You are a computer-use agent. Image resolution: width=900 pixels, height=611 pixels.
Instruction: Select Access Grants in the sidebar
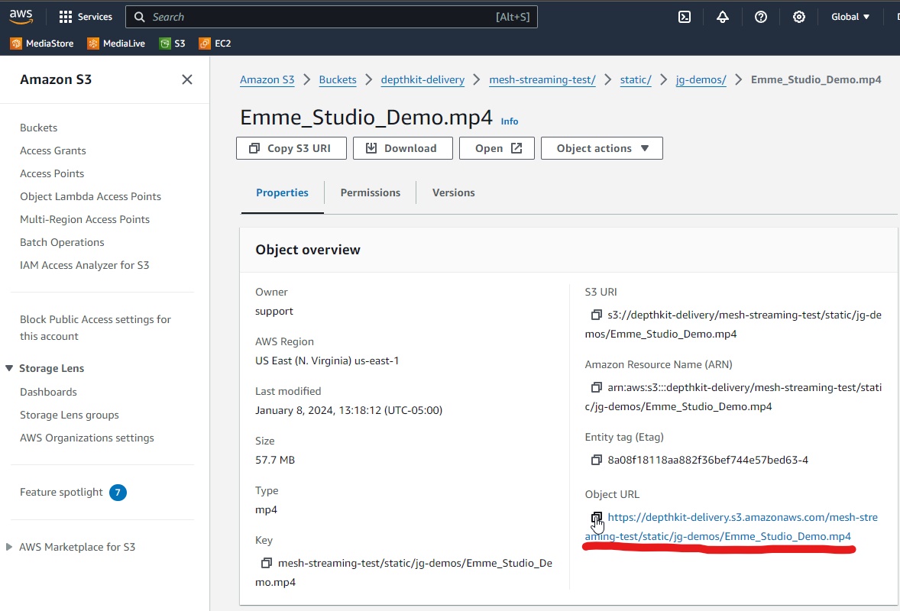53,151
